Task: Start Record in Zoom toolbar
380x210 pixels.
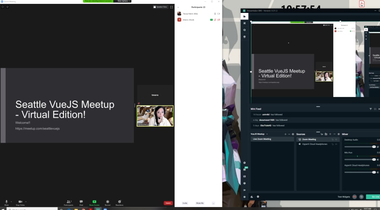Action: [108, 203]
